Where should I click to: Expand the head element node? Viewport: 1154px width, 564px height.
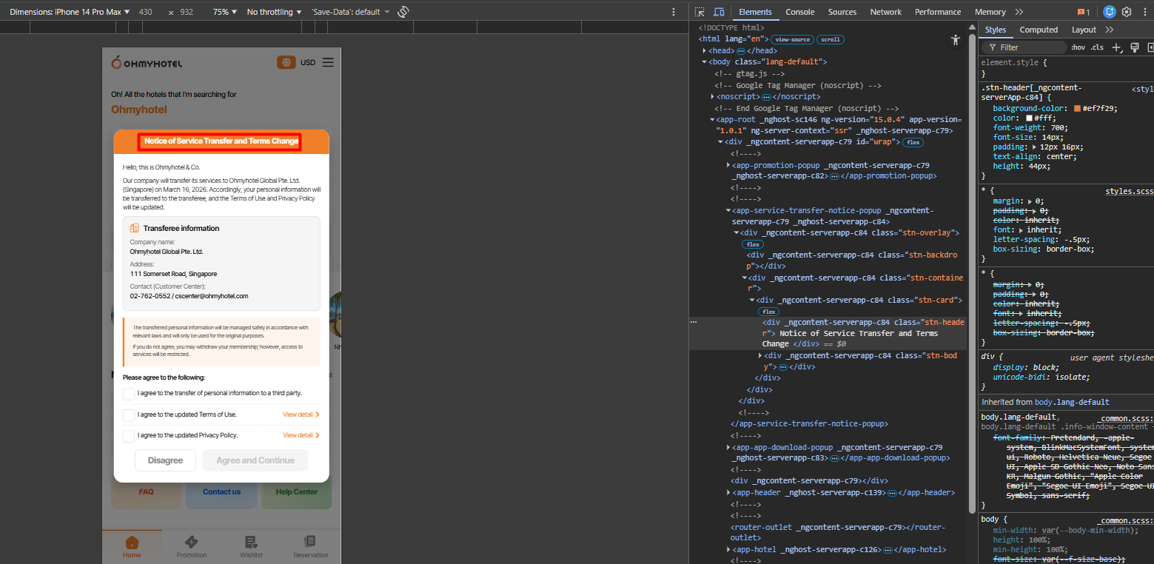[705, 50]
